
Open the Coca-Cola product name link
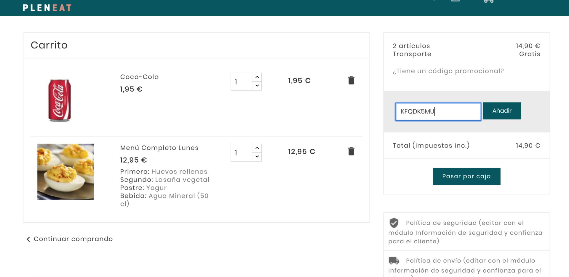coord(139,77)
